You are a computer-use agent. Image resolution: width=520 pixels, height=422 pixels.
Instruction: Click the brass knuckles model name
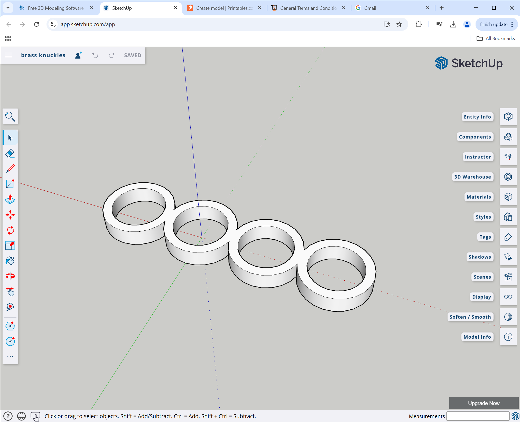coord(43,55)
